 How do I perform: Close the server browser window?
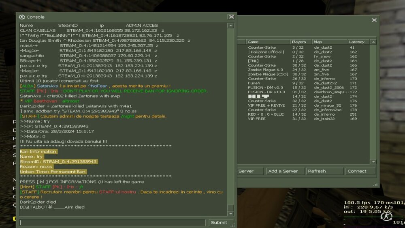[374, 20]
